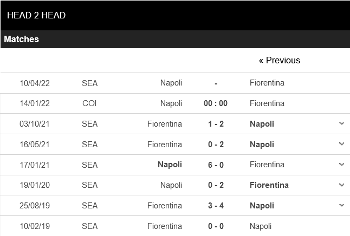The width and height of the screenshot is (350, 236).
Task: Select Fiorentina in the 14/01/22 match
Action: pyautogui.click(x=267, y=103)
